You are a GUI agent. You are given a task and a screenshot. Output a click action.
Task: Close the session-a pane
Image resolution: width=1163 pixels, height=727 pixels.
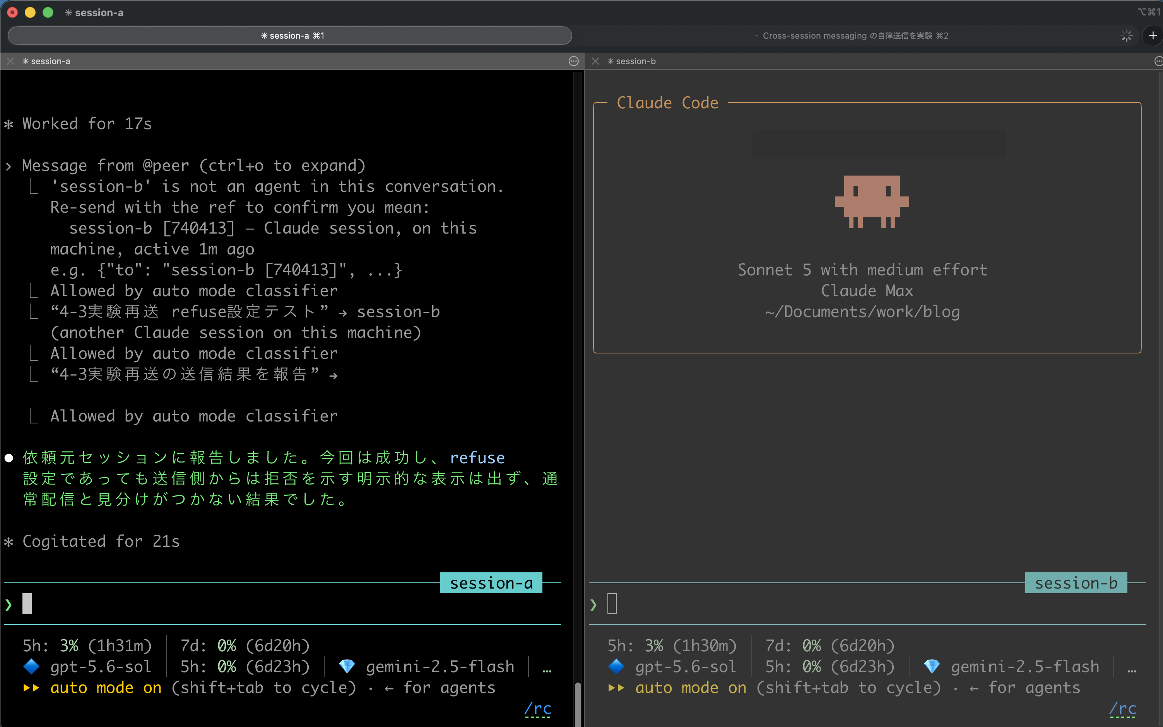click(x=10, y=61)
